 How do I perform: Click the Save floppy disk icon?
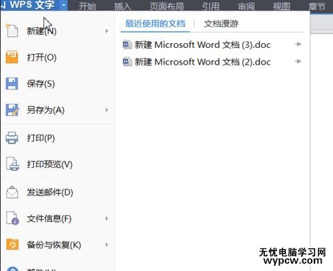(12, 83)
